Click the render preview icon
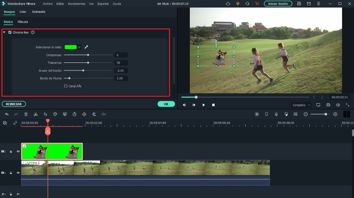The width and height of the screenshot is (354, 198). (x=257, y=114)
